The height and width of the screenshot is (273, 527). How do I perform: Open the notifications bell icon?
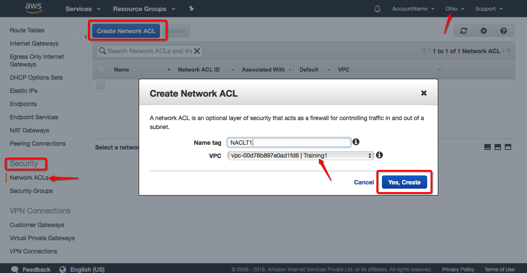377,9
